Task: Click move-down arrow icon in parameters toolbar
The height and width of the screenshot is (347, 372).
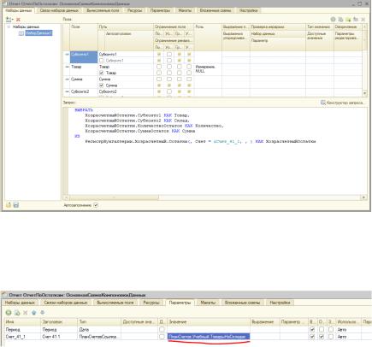Action: point(43,313)
